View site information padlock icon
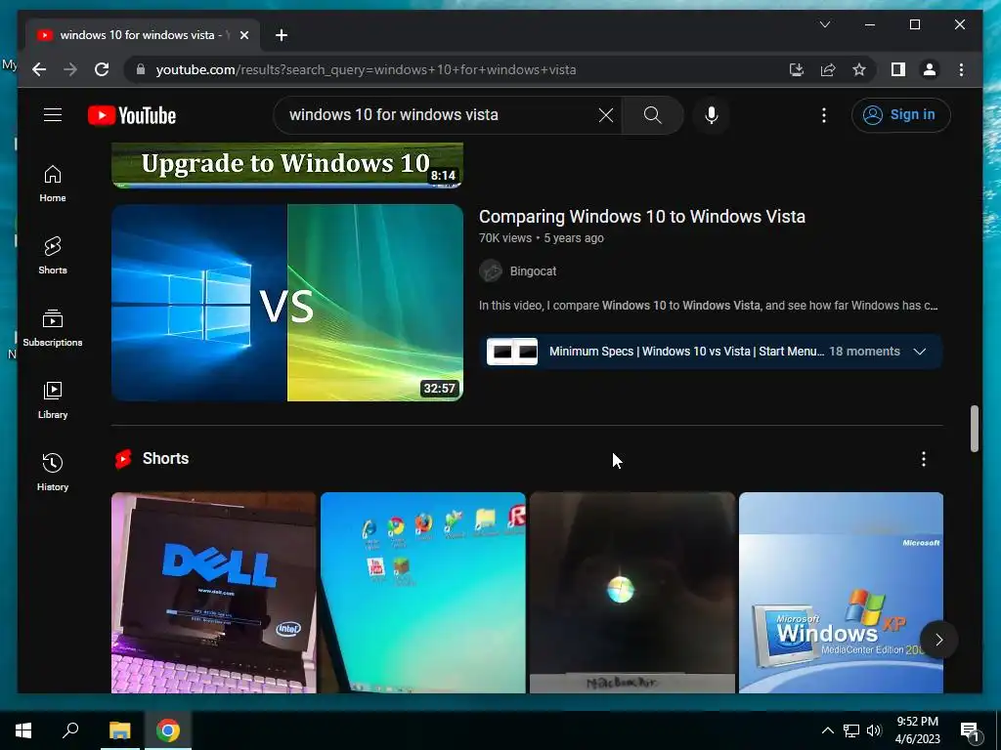Screen dimensions: 1001x750 tap(141, 69)
